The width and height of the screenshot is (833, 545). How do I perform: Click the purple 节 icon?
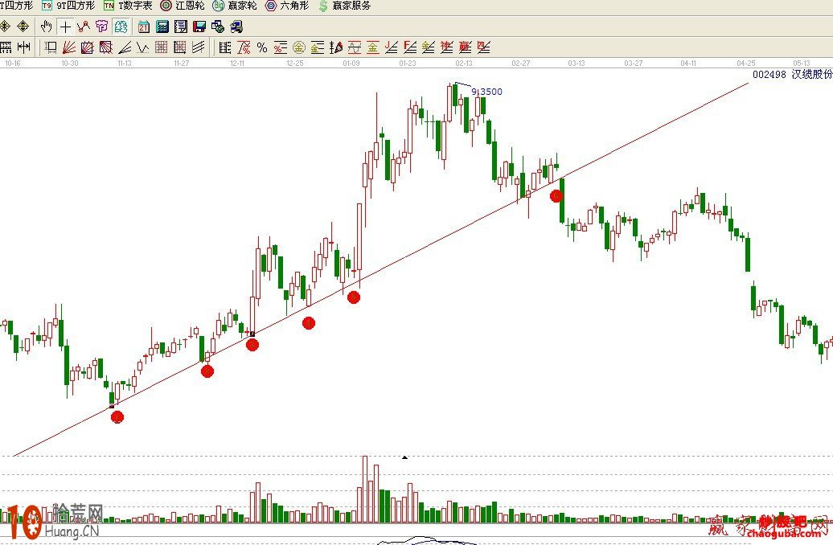[102, 27]
